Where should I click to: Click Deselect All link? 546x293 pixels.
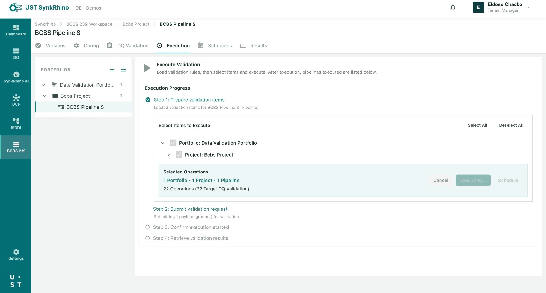click(x=511, y=125)
